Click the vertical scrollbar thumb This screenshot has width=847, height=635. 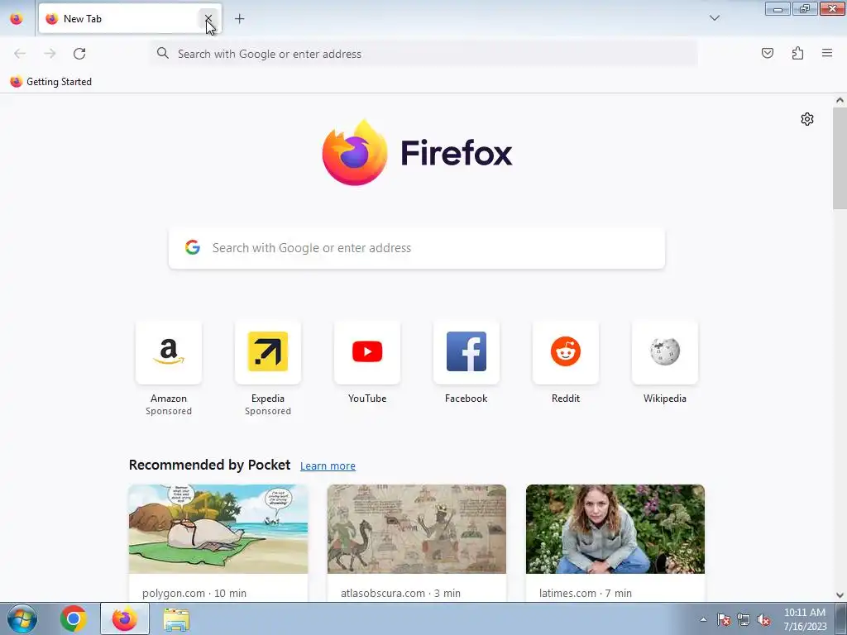tap(840, 158)
